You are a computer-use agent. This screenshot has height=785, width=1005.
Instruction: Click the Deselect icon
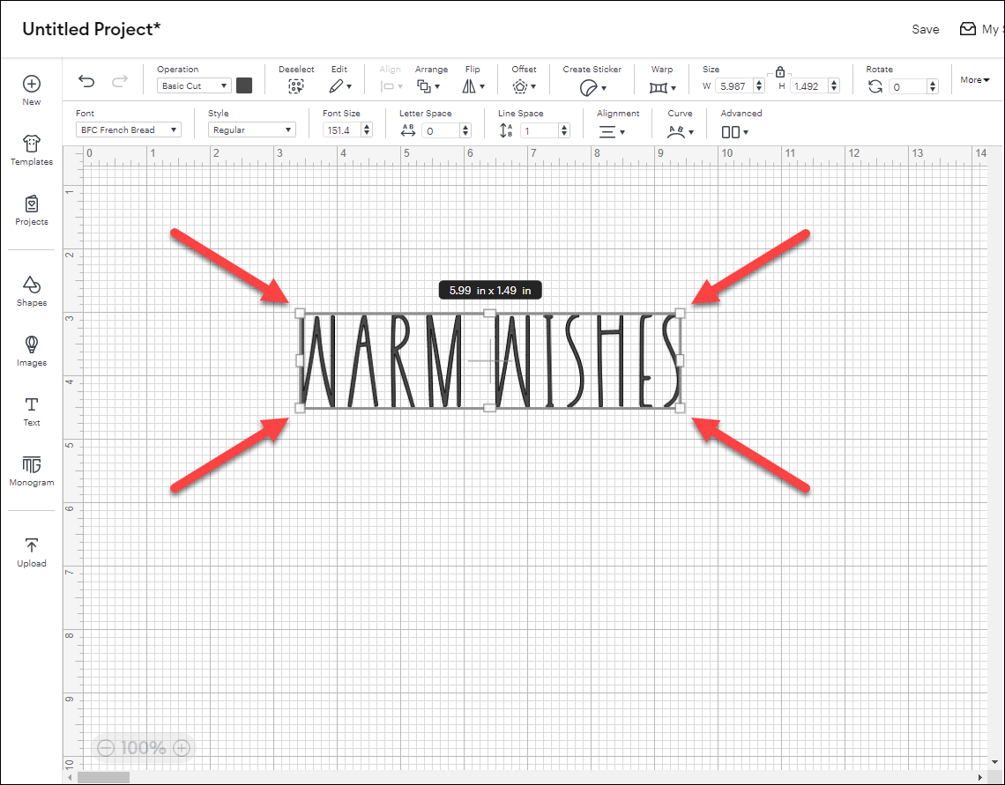click(296, 86)
